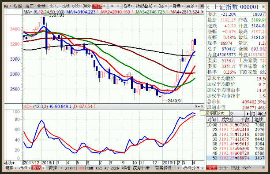Select highlighted tick row :53 3192.25
This screenshot has width=270, height=174.
(236, 158)
